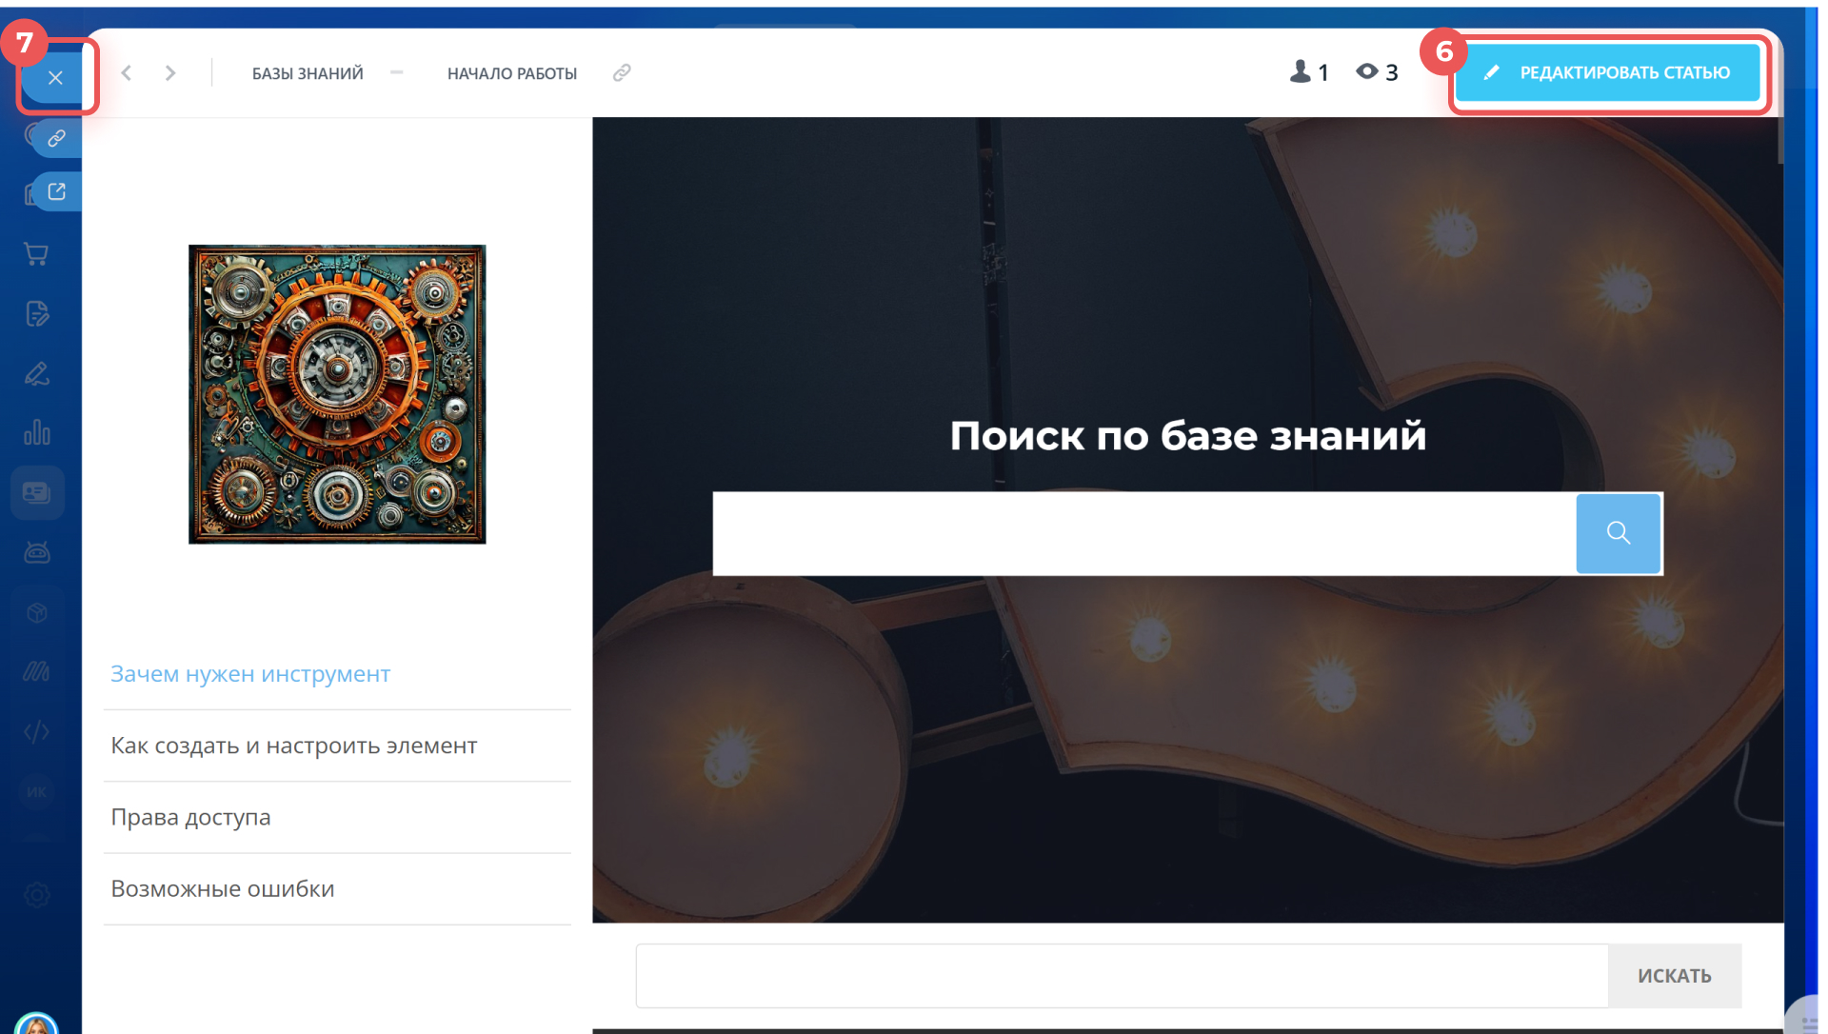The image size is (1828, 1034).
Task: Open the БАЗЫ ЗНАНИЙ breadcrumb
Action: click(308, 73)
